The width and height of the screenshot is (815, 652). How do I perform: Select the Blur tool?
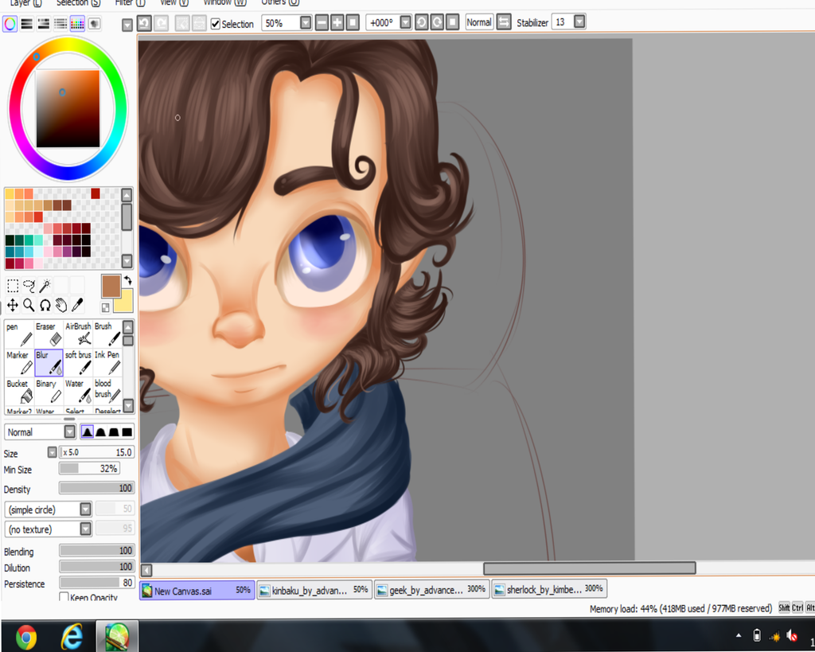(x=49, y=362)
